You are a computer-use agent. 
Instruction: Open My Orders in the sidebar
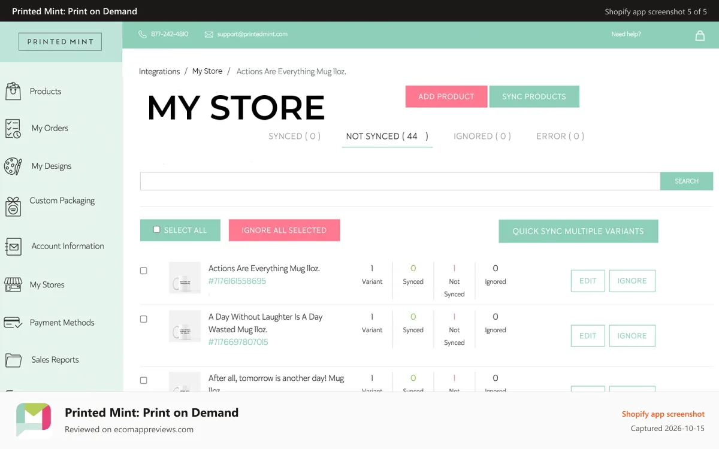tap(50, 128)
